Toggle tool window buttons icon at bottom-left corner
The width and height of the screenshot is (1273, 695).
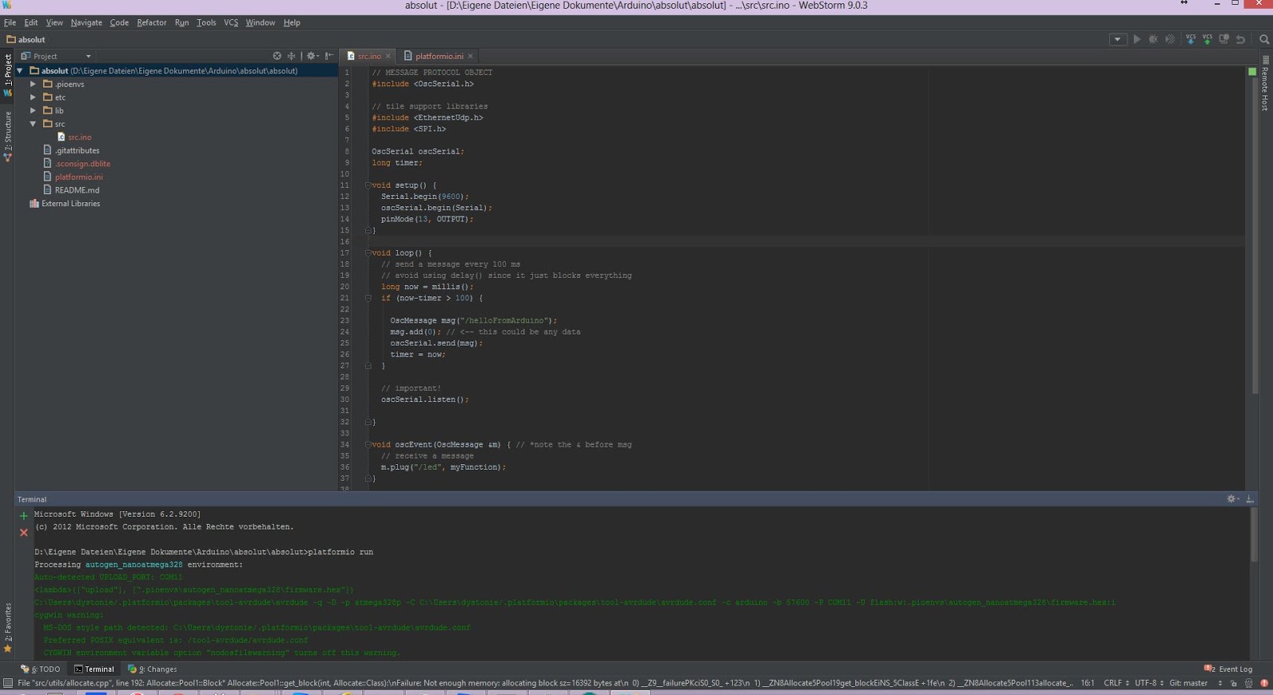pos(7,683)
